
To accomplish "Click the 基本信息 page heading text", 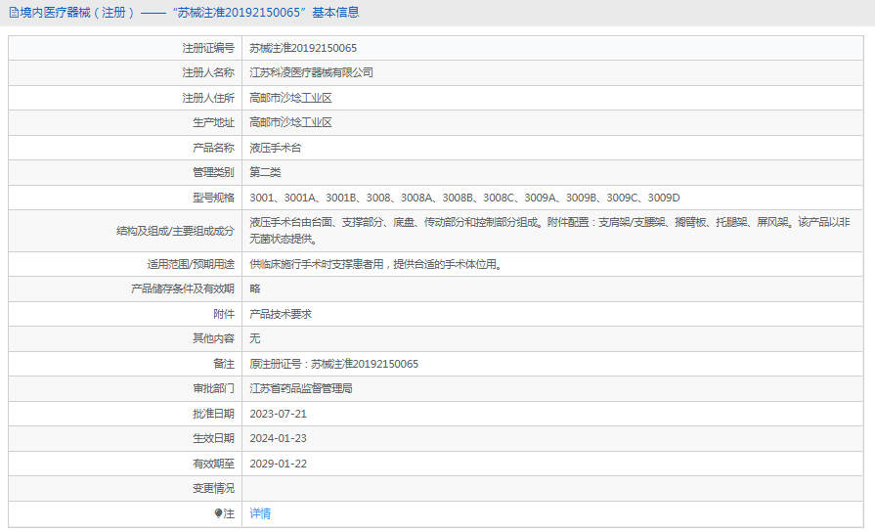I will (335, 13).
